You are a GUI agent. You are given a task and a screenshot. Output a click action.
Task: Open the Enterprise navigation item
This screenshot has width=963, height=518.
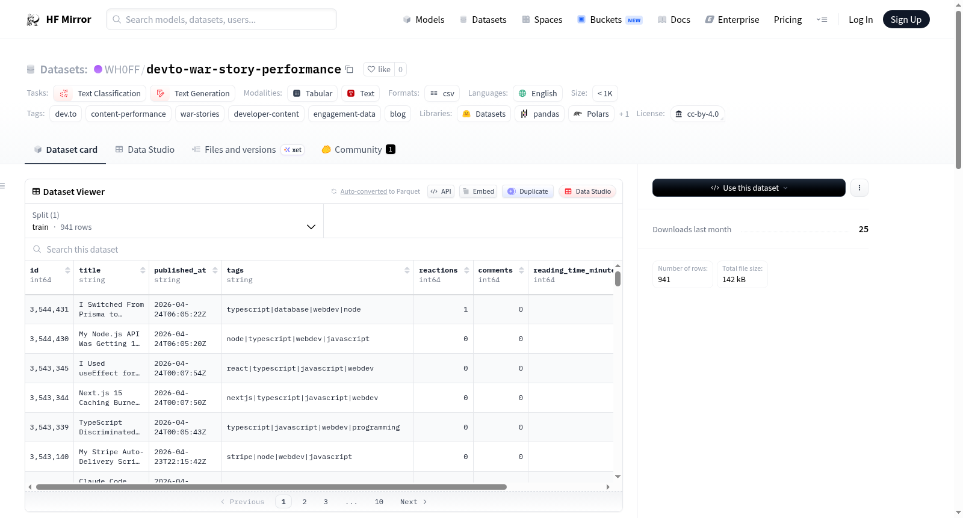[732, 20]
